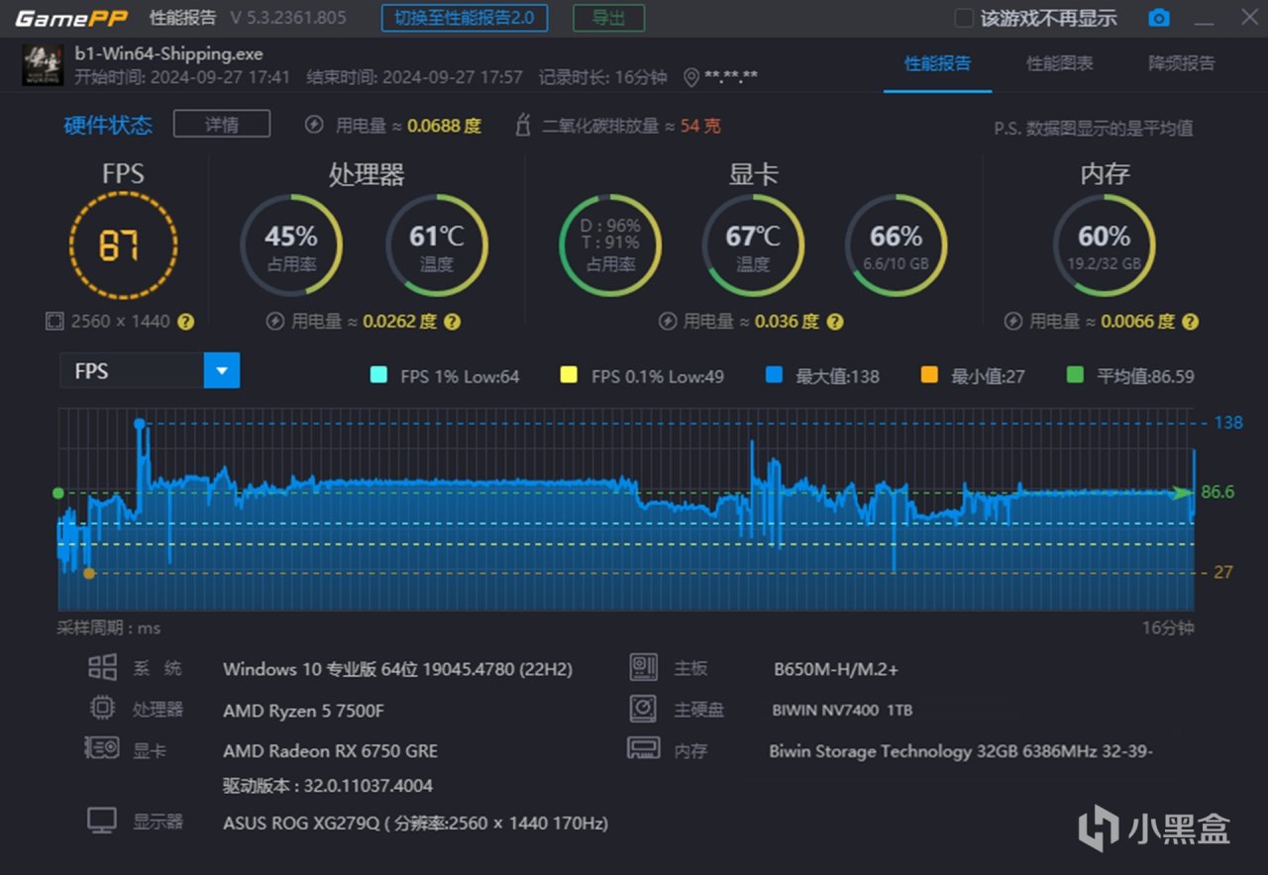Click the b1-Win64-Shipping.exe process name
Viewport: 1268px width, 875px height.
(x=169, y=54)
